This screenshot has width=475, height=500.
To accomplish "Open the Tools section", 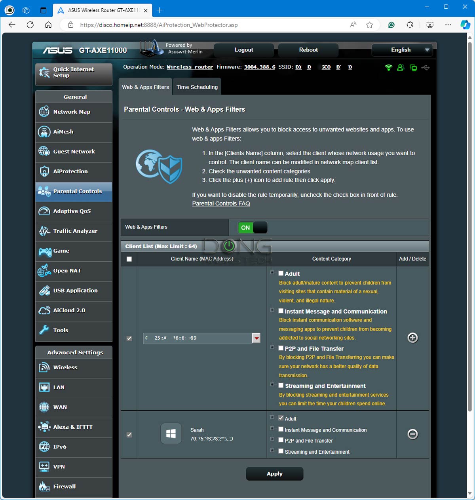I will tap(74, 330).
